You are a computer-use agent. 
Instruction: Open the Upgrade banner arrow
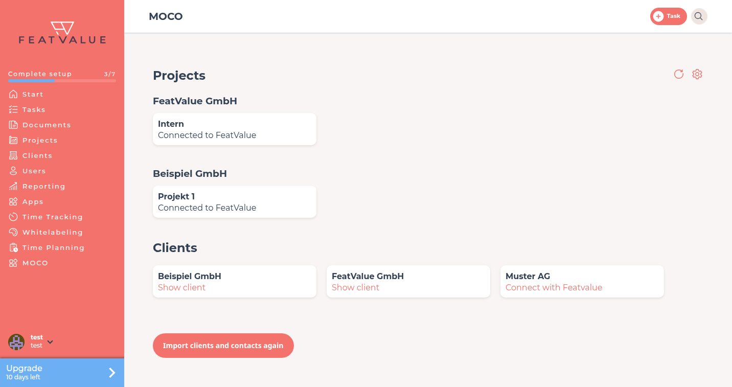click(112, 373)
